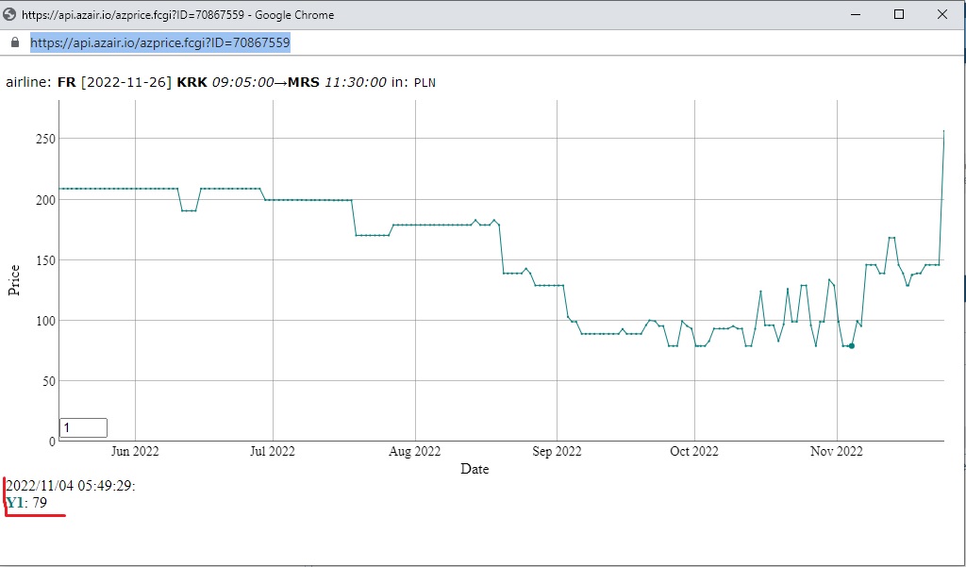
Task: Click the '09:05:00' departure time
Action: click(x=242, y=82)
